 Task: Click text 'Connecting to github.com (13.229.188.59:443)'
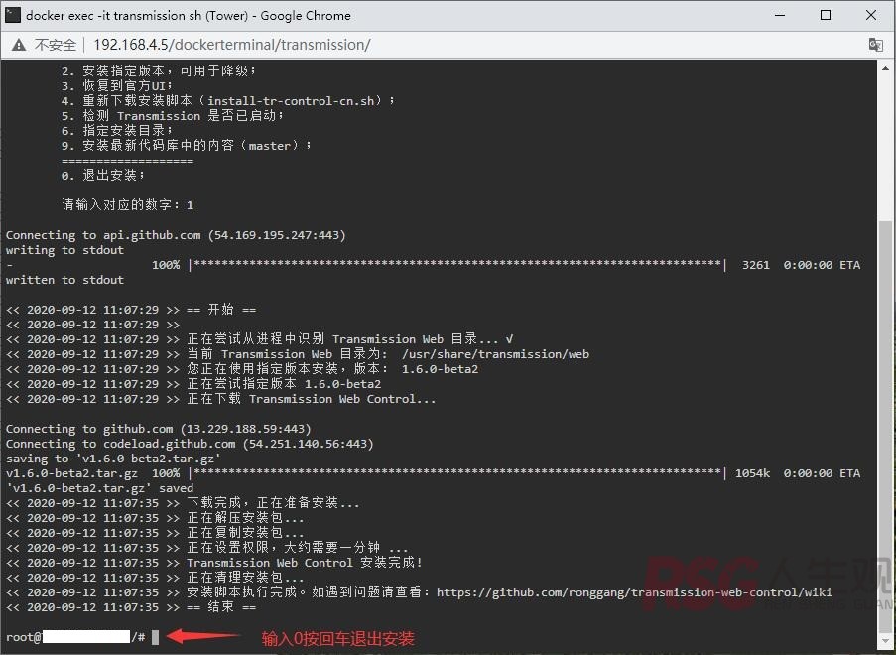click(x=159, y=430)
